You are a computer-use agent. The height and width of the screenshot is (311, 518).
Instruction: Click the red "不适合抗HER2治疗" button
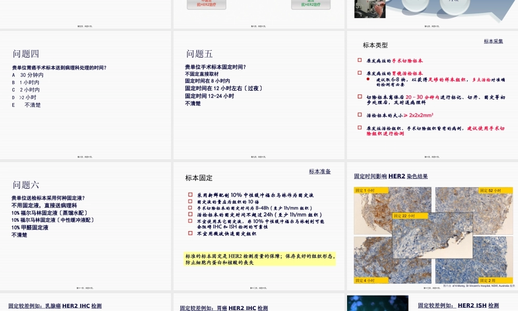point(207,5)
